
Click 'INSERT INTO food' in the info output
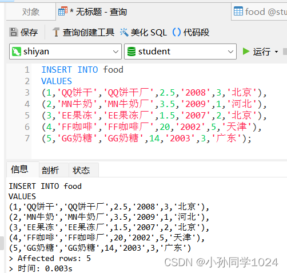pyautogui.click(x=45, y=186)
